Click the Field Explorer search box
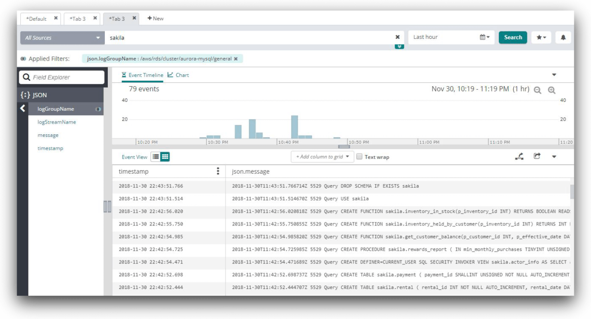The width and height of the screenshot is (591, 319). (62, 77)
